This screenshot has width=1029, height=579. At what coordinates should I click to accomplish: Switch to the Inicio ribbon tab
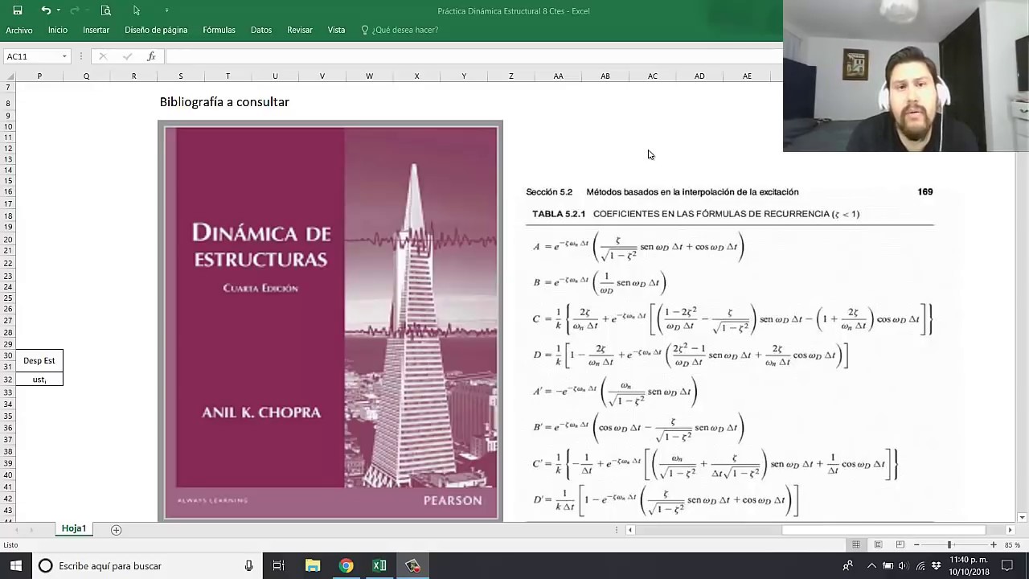point(58,30)
